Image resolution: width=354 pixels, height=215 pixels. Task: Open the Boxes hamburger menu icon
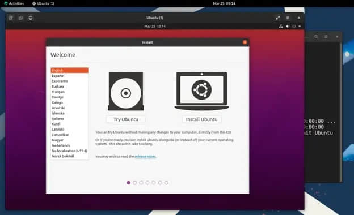click(288, 18)
